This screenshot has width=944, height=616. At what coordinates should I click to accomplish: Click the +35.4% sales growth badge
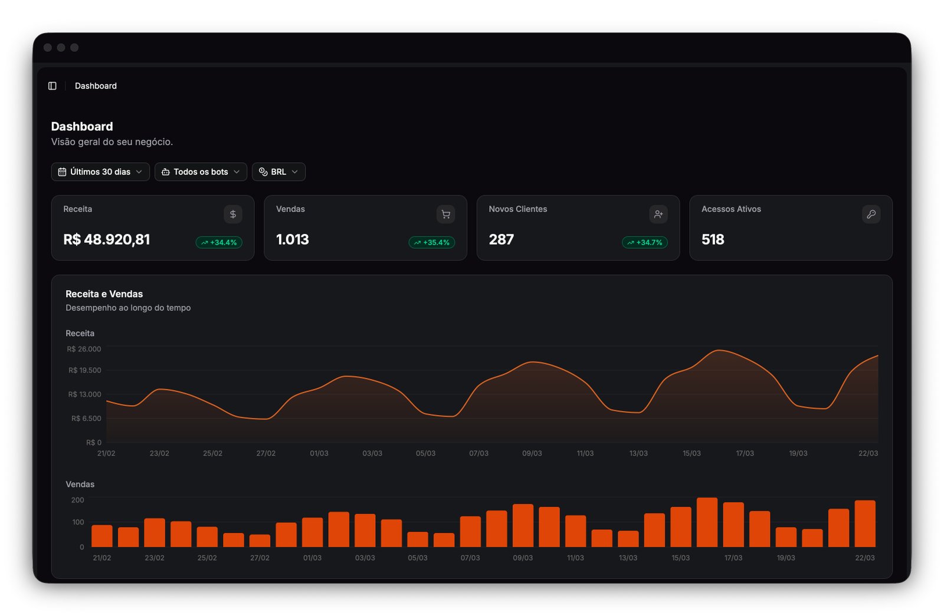coord(432,242)
